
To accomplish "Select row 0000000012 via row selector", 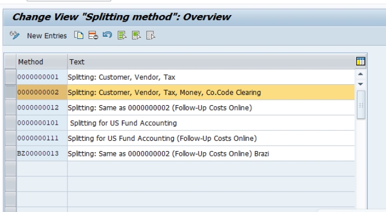I will (x=11, y=107).
